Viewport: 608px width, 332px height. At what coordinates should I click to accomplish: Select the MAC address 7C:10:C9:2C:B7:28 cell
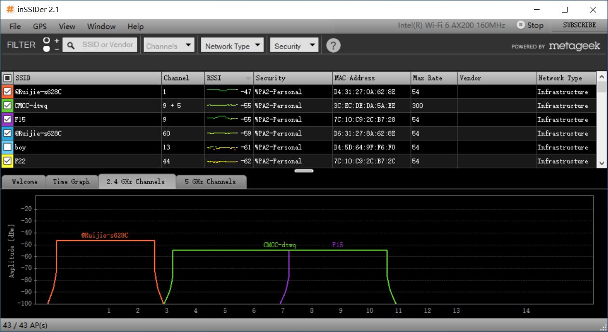(x=371, y=119)
